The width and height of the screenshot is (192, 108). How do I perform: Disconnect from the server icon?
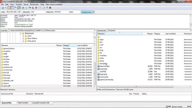point(33,8)
